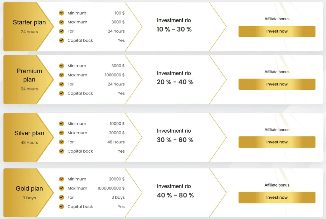Click Affiliate bonus text in Gold plan
This screenshot has width=326, height=219.
(x=277, y=185)
